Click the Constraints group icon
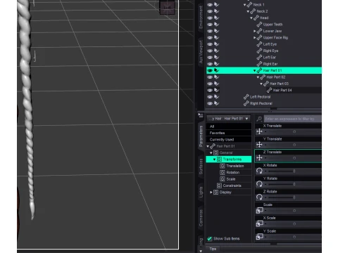The image size is (338, 253). 219,186
